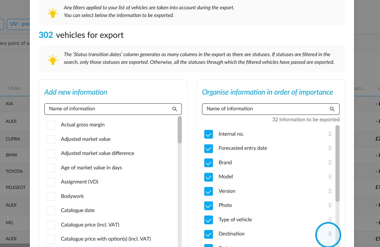Focus the Organise information search input

pos(270,109)
